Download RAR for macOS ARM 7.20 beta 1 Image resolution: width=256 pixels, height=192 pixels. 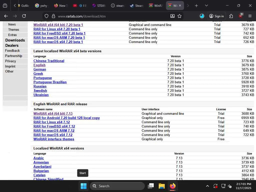tap(59, 37)
